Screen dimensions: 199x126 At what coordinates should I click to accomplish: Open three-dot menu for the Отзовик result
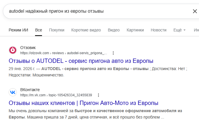[113, 53]
